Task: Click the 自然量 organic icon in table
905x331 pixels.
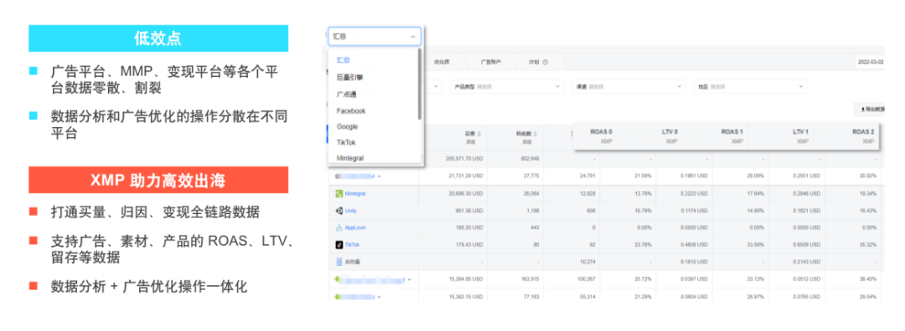Action: pos(339,262)
